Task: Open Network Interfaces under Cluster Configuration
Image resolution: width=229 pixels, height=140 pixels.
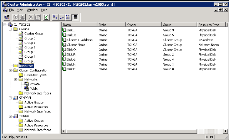Action: [38, 93]
